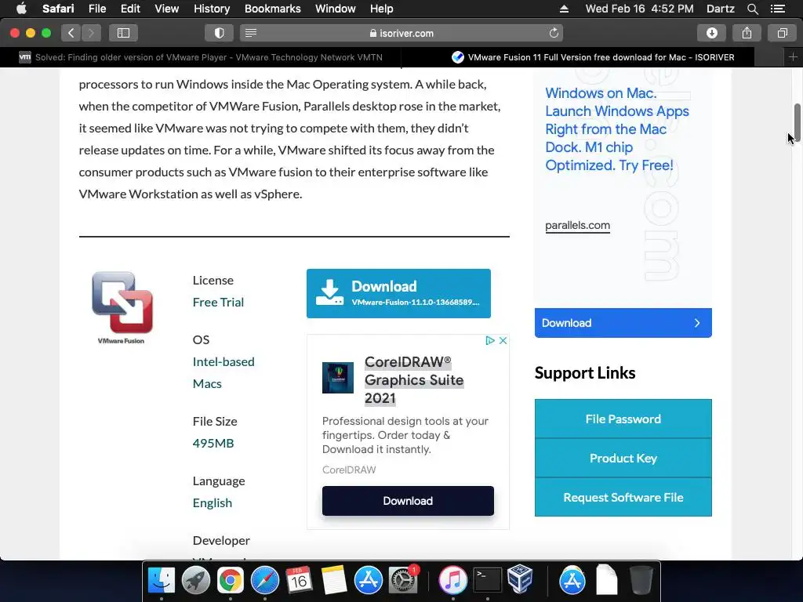
Task: Open Google Chrome in the Dock
Action: click(x=230, y=580)
